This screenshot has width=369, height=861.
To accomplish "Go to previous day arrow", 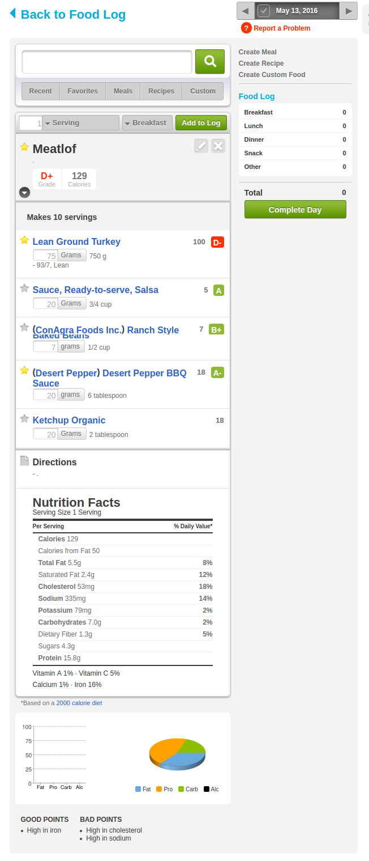I will click(246, 11).
